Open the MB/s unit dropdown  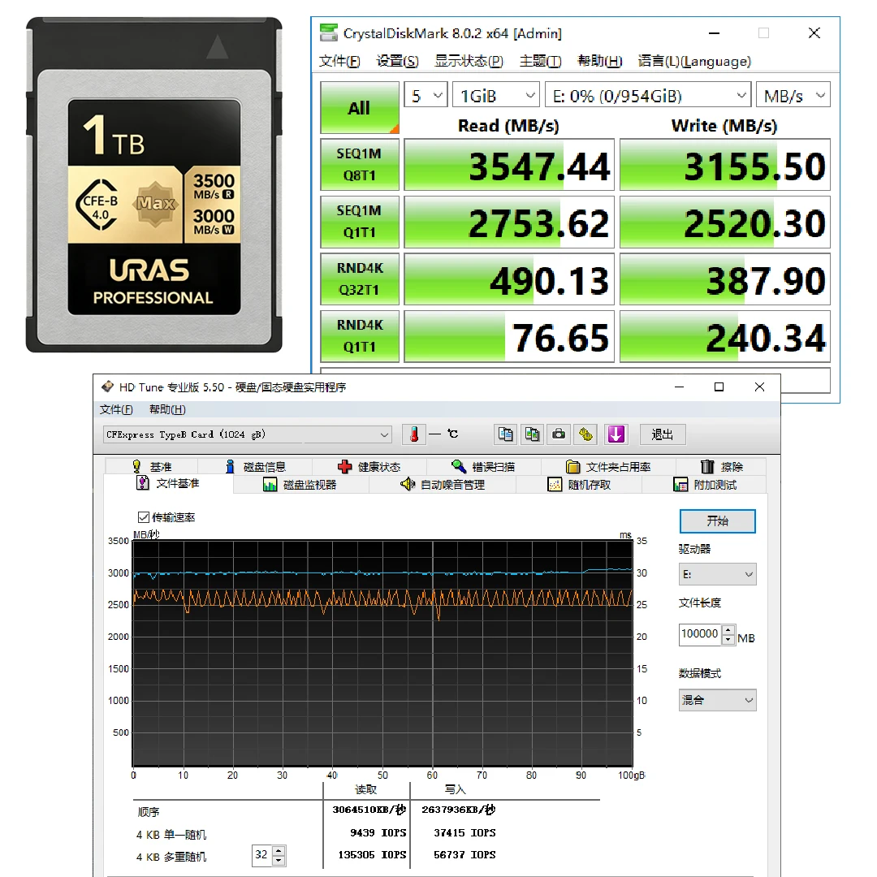(x=793, y=96)
